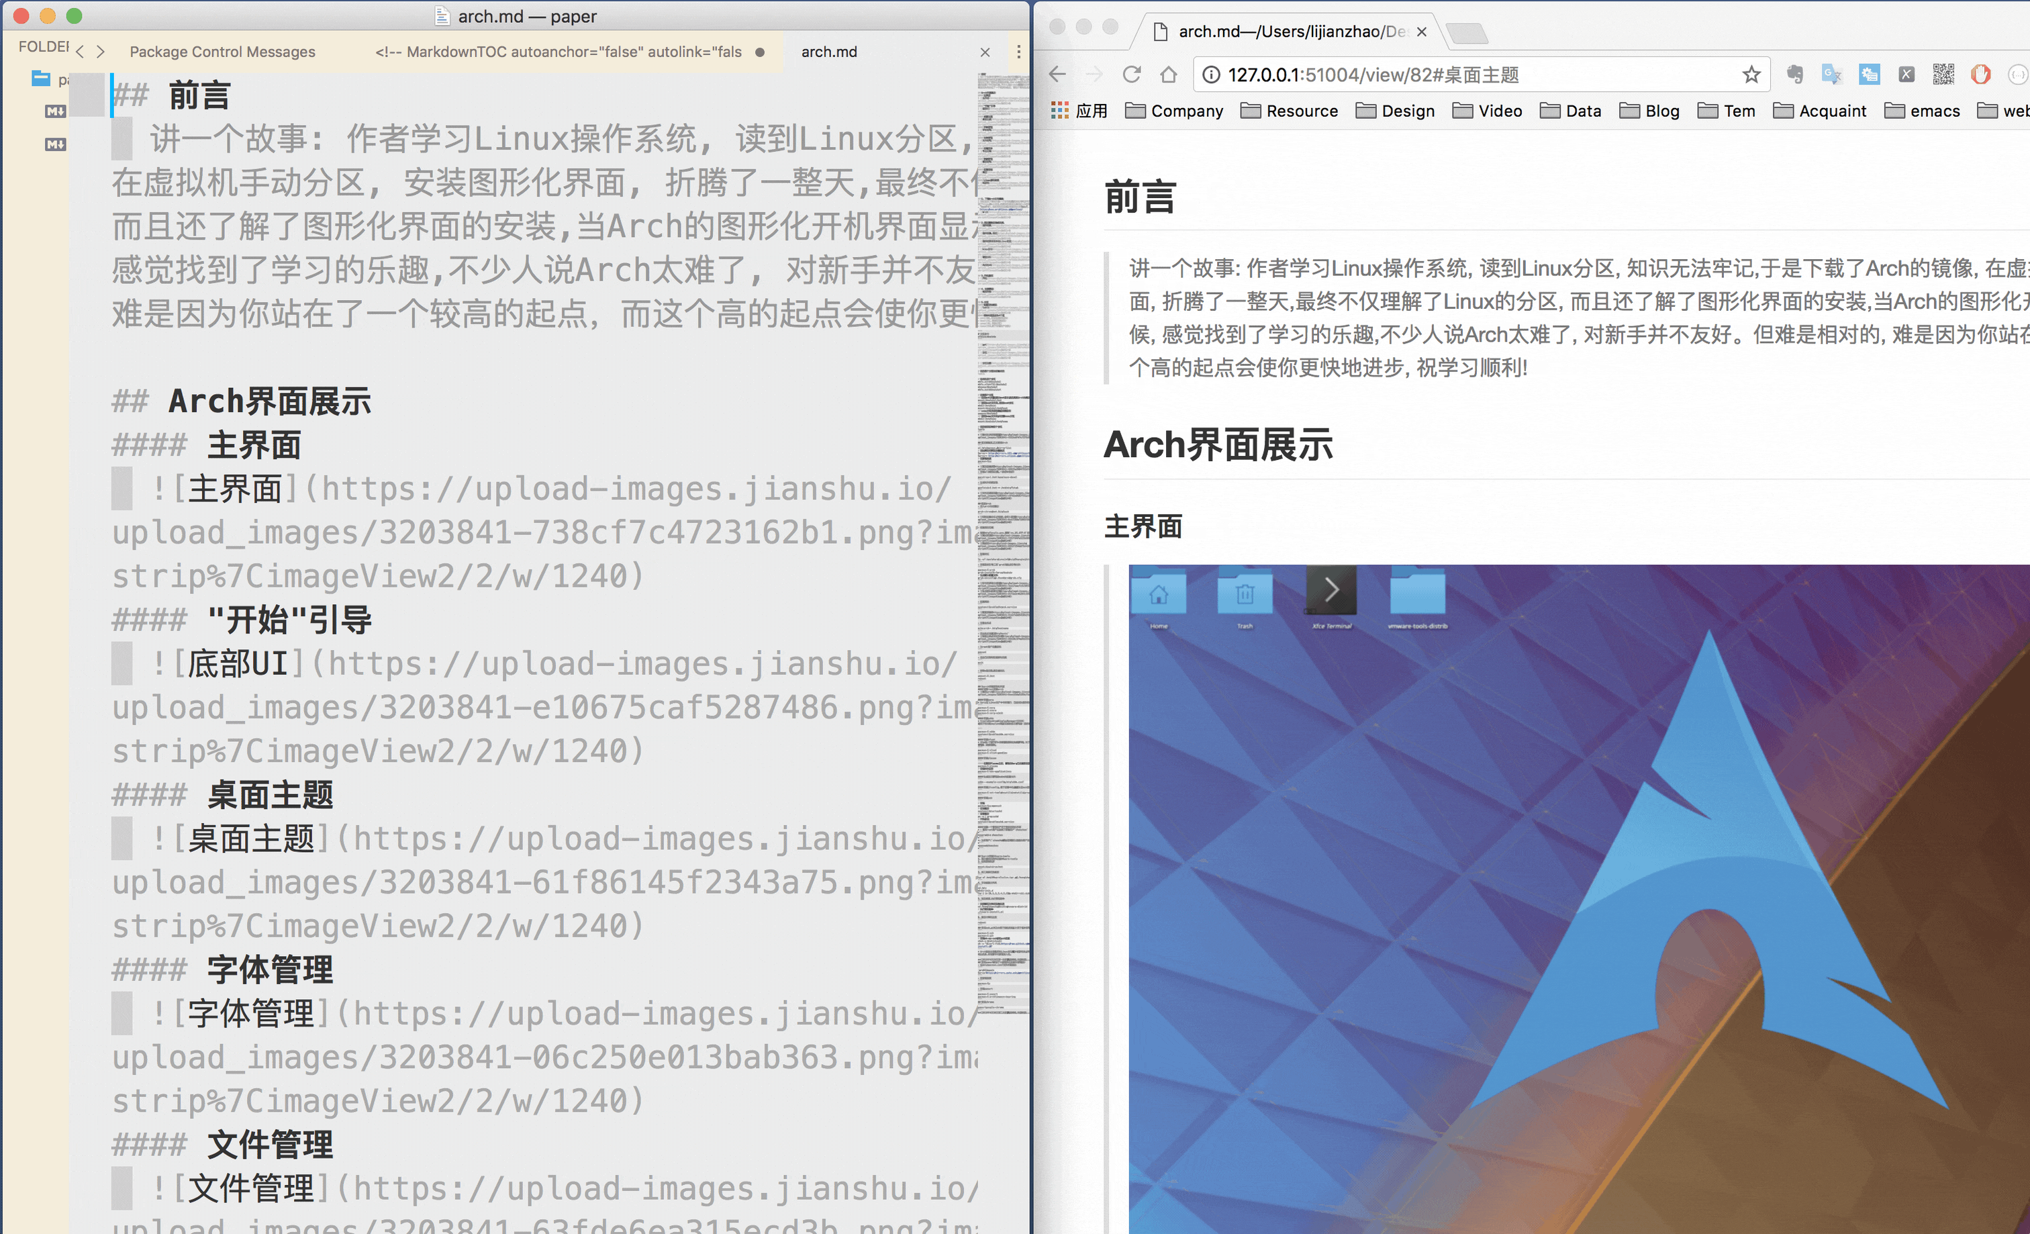Click the AdBlock stop-hand extension icon
This screenshot has width=2030, height=1234.
[x=1980, y=74]
